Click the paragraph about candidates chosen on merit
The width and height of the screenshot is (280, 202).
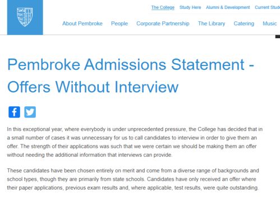(133, 179)
